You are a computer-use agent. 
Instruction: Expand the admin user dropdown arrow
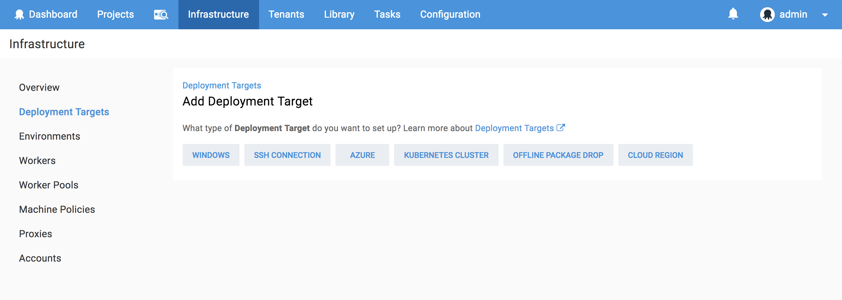[x=825, y=15]
